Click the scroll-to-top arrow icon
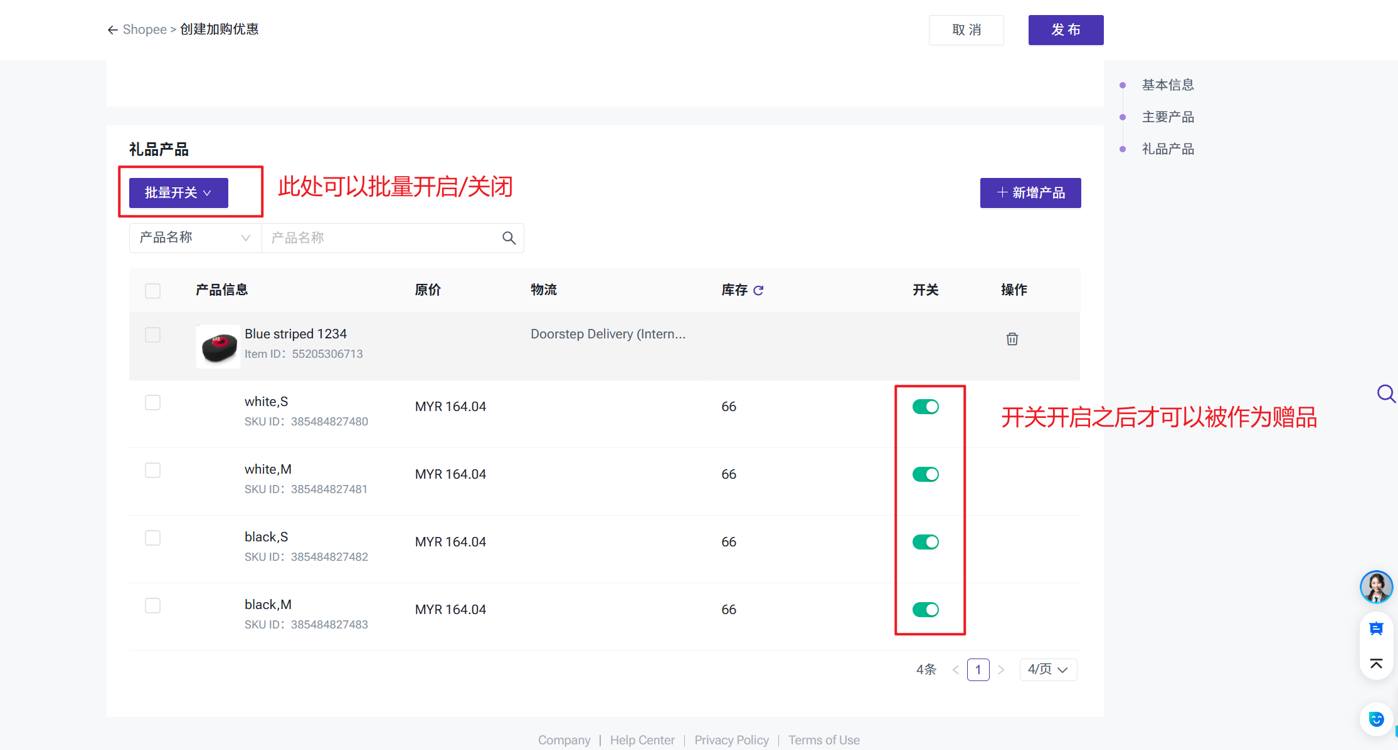The height and width of the screenshot is (750, 1398). [x=1376, y=664]
